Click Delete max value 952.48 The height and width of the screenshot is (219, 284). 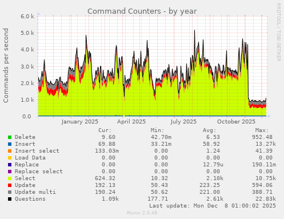262,137
